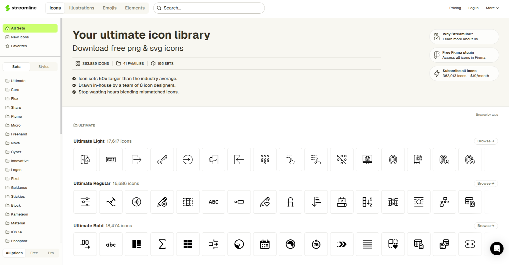Viewport: 509px width, 265px height.
Task: Choose the descending sort arrow icon
Action: [x=316, y=202]
